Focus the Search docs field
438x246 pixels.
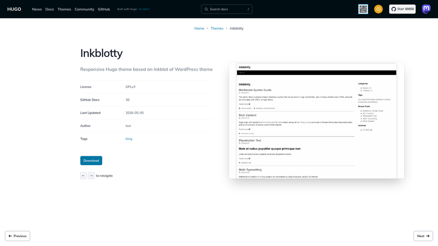coord(227,9)
